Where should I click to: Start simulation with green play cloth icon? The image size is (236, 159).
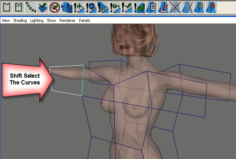coord(200,6)
